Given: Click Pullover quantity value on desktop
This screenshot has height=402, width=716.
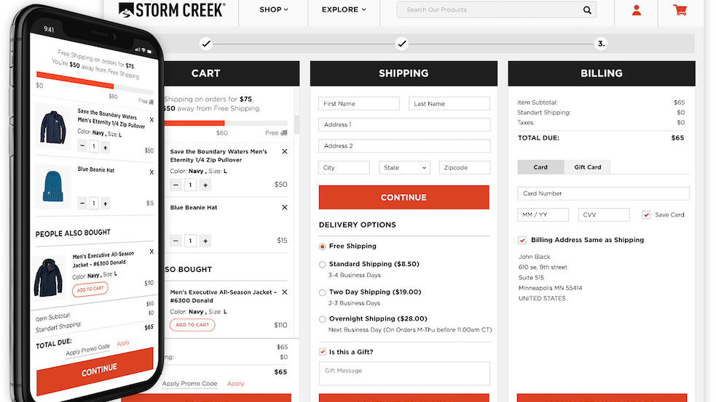Looking at the screenshot, I should [190, 185].
